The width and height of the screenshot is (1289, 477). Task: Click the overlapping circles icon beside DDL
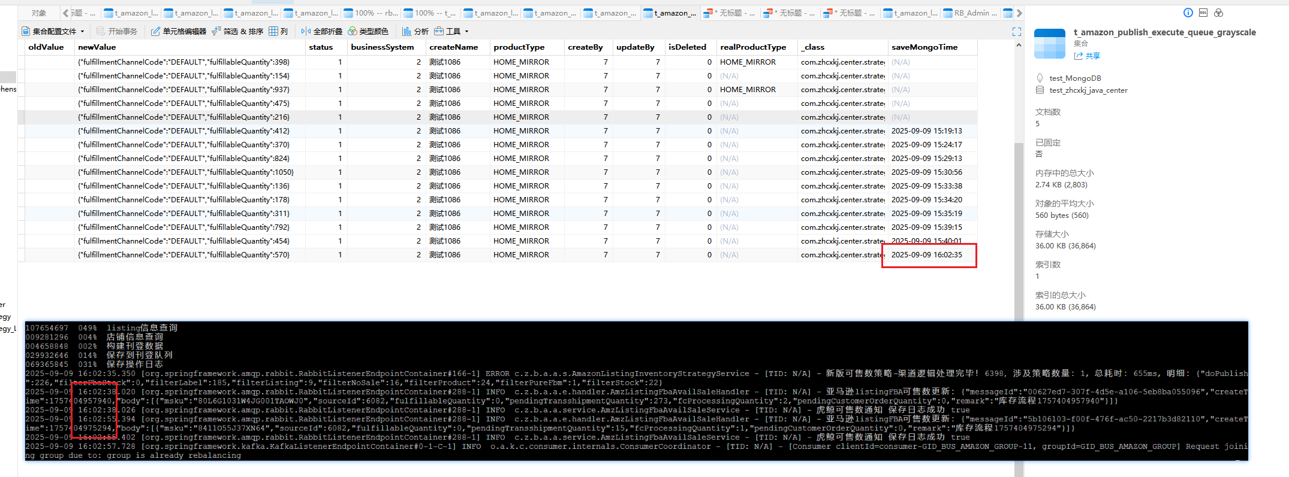point(1218,13)
